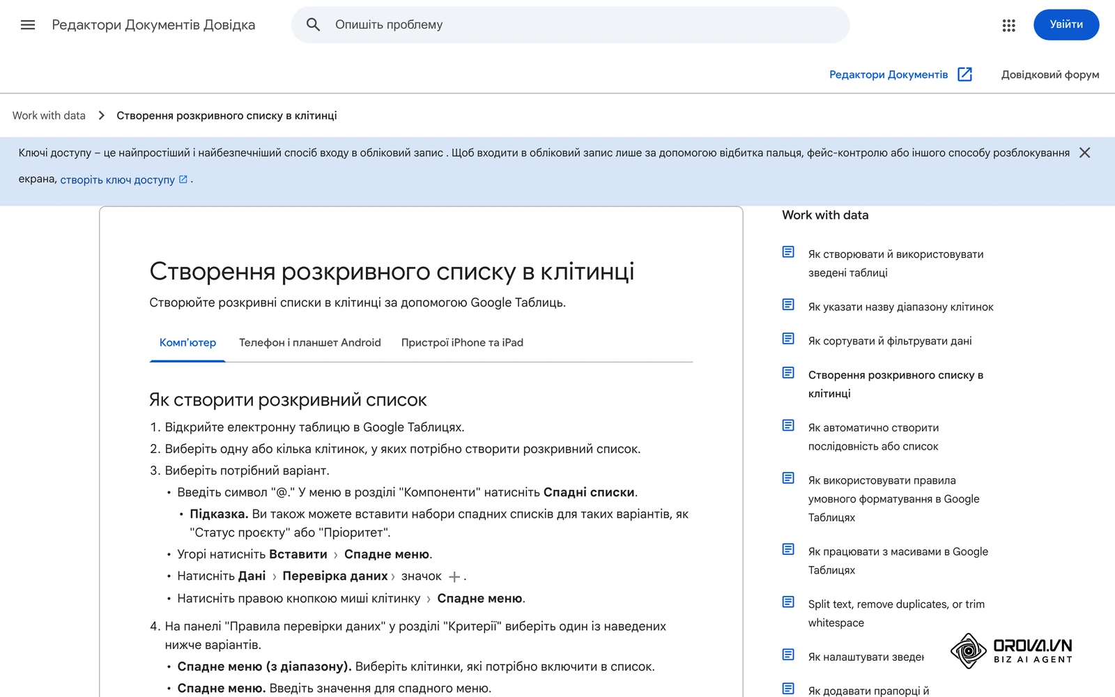Click the Редактори Документів Довідка title
The height and width of the screenshot is (697, 1115).
(153, 25)
